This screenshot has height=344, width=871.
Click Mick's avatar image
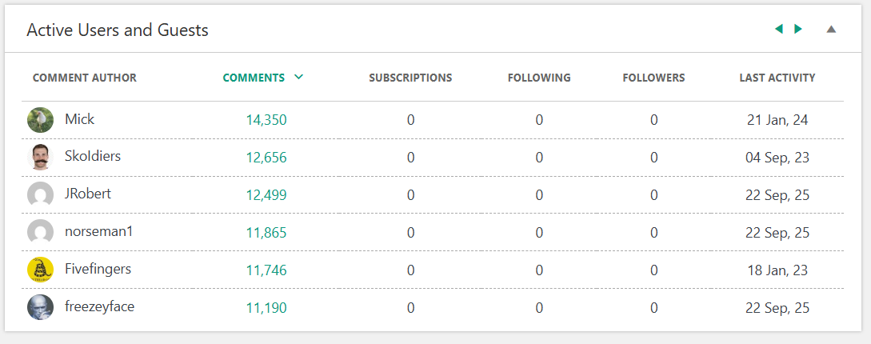(x=40, y=120)
